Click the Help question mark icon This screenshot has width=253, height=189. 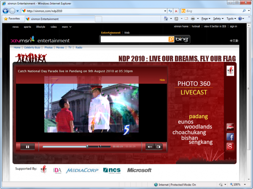pyautogui.click(x=240, y=19)
